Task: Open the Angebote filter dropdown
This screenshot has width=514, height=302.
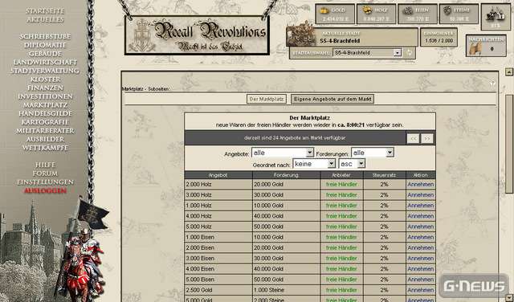Action: 283,153
